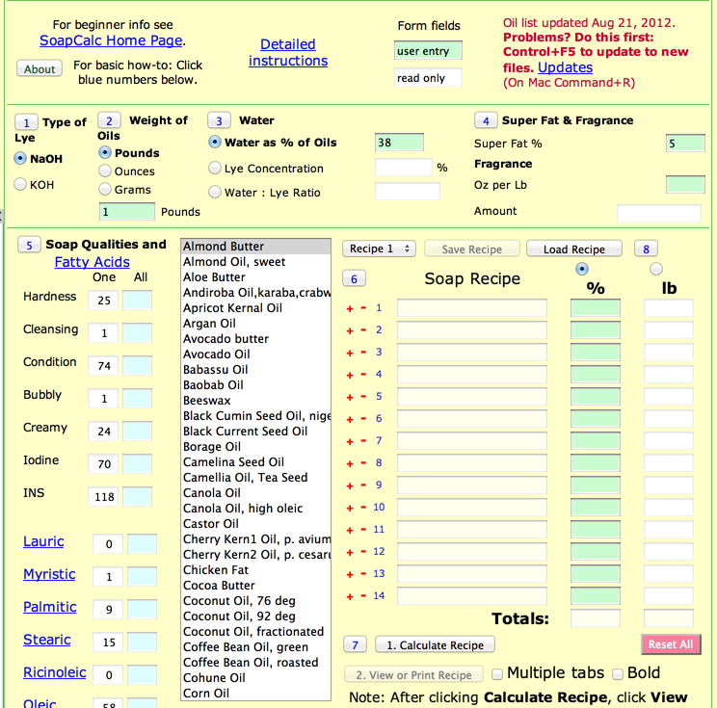Select Beeswax in oil list
Image resolution: width=717 pixels, height=708 pixels.
(255, 401)
